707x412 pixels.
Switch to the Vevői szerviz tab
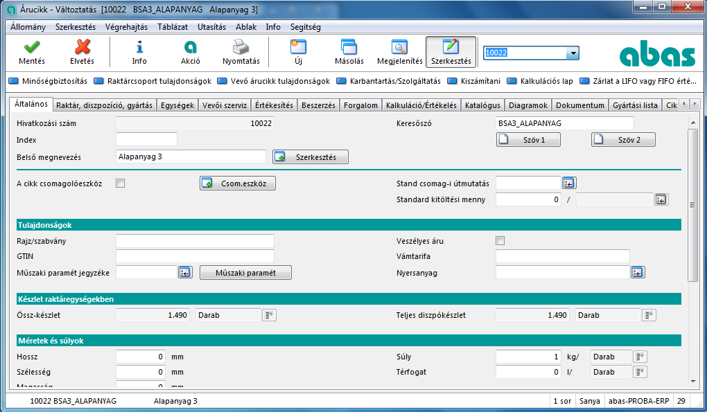tap(225, 105)
